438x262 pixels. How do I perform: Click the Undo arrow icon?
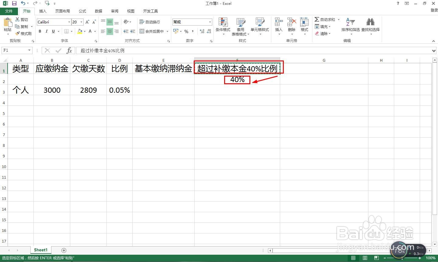[x=23, y=3]
